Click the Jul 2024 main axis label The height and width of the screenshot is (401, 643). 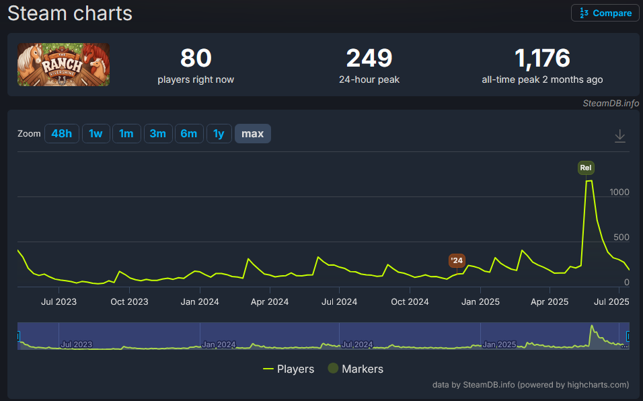tap(339, 302)
